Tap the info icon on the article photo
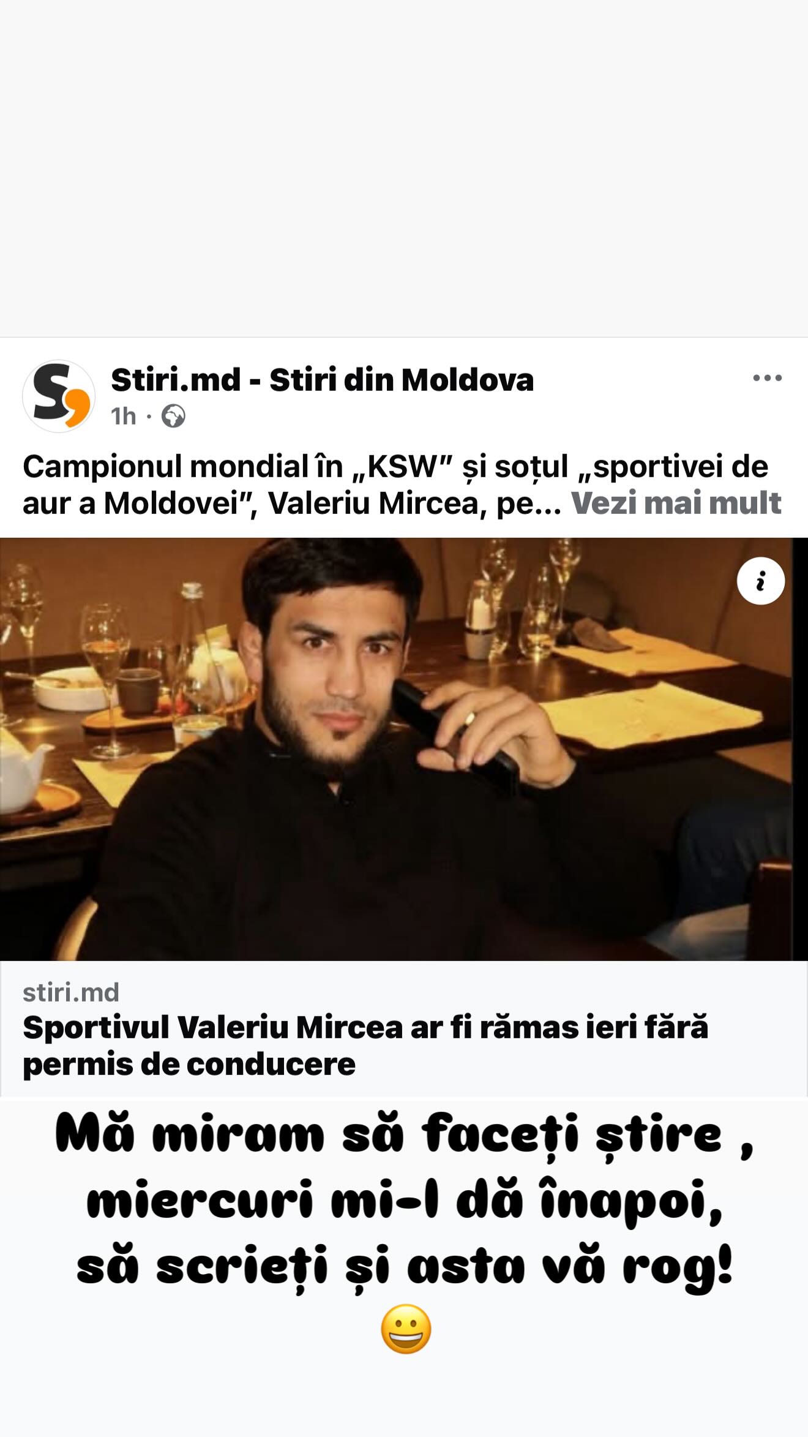Viewport: 808px width, 1437px height. pos(761,581)
